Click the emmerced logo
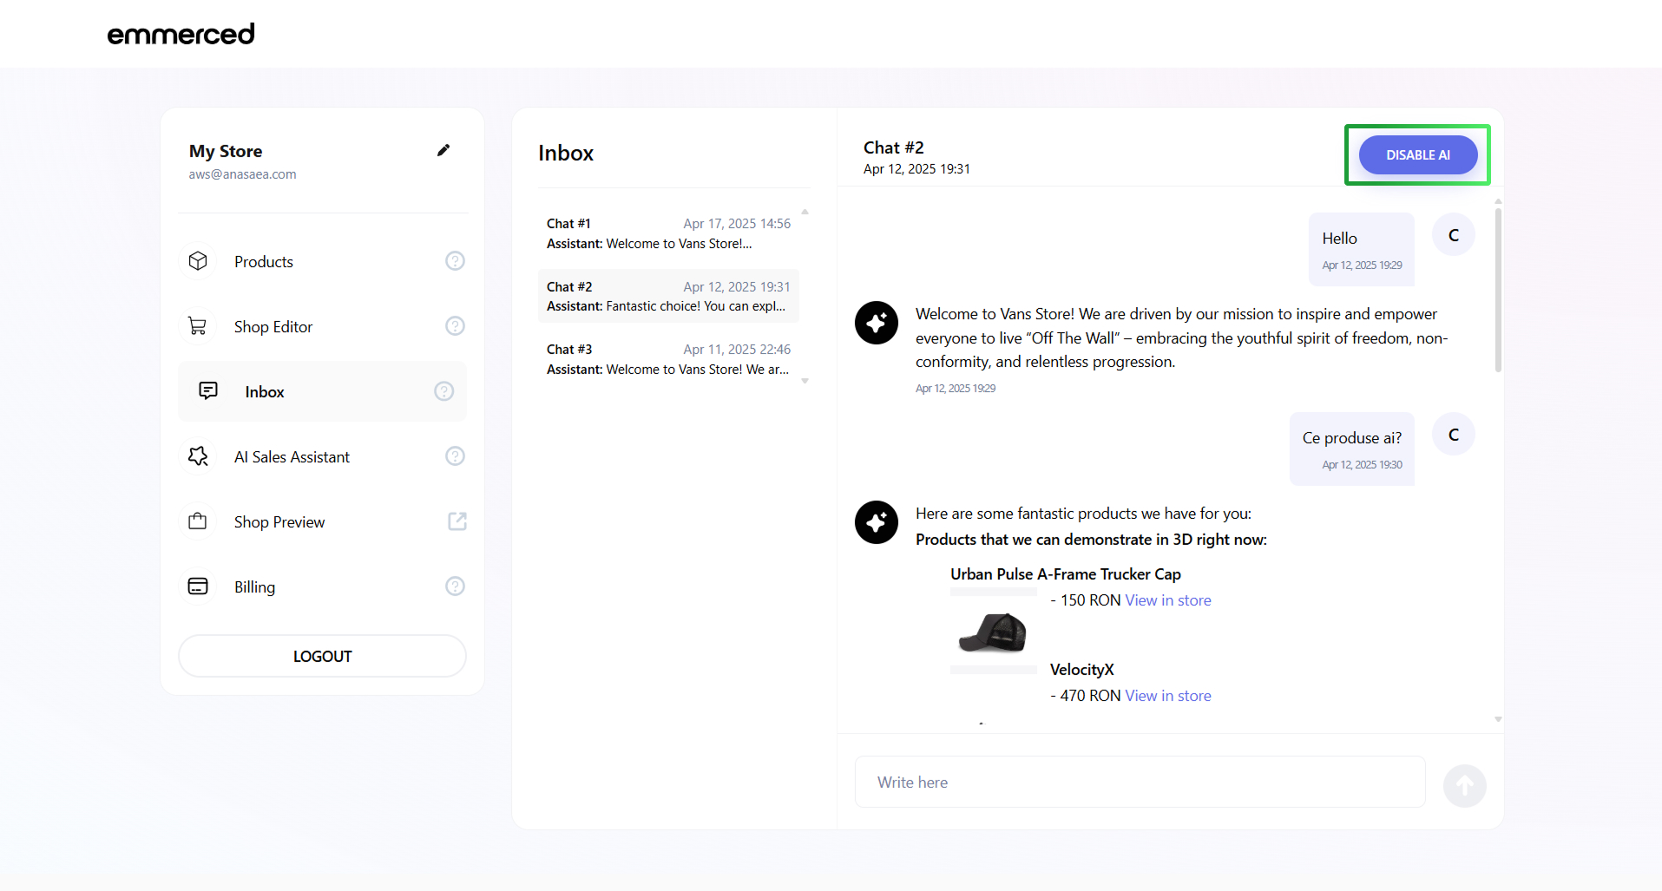This screenshot has width=1662, height=891. click(x=181, y=34)
